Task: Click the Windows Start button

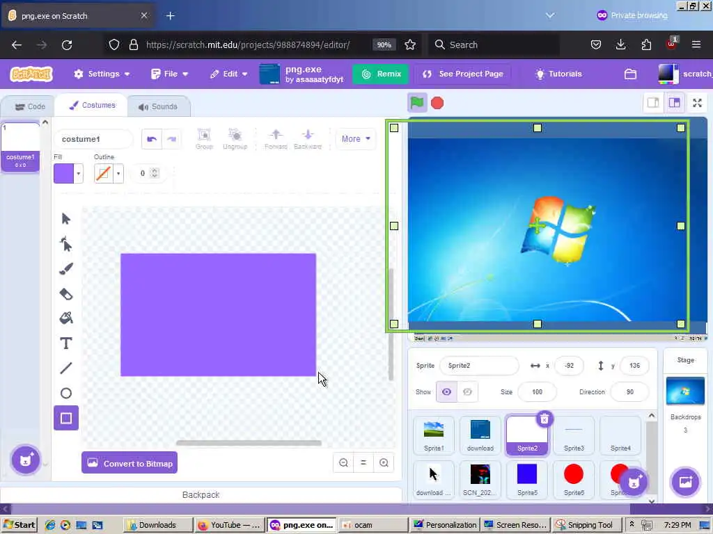Action: click(19, 525)
